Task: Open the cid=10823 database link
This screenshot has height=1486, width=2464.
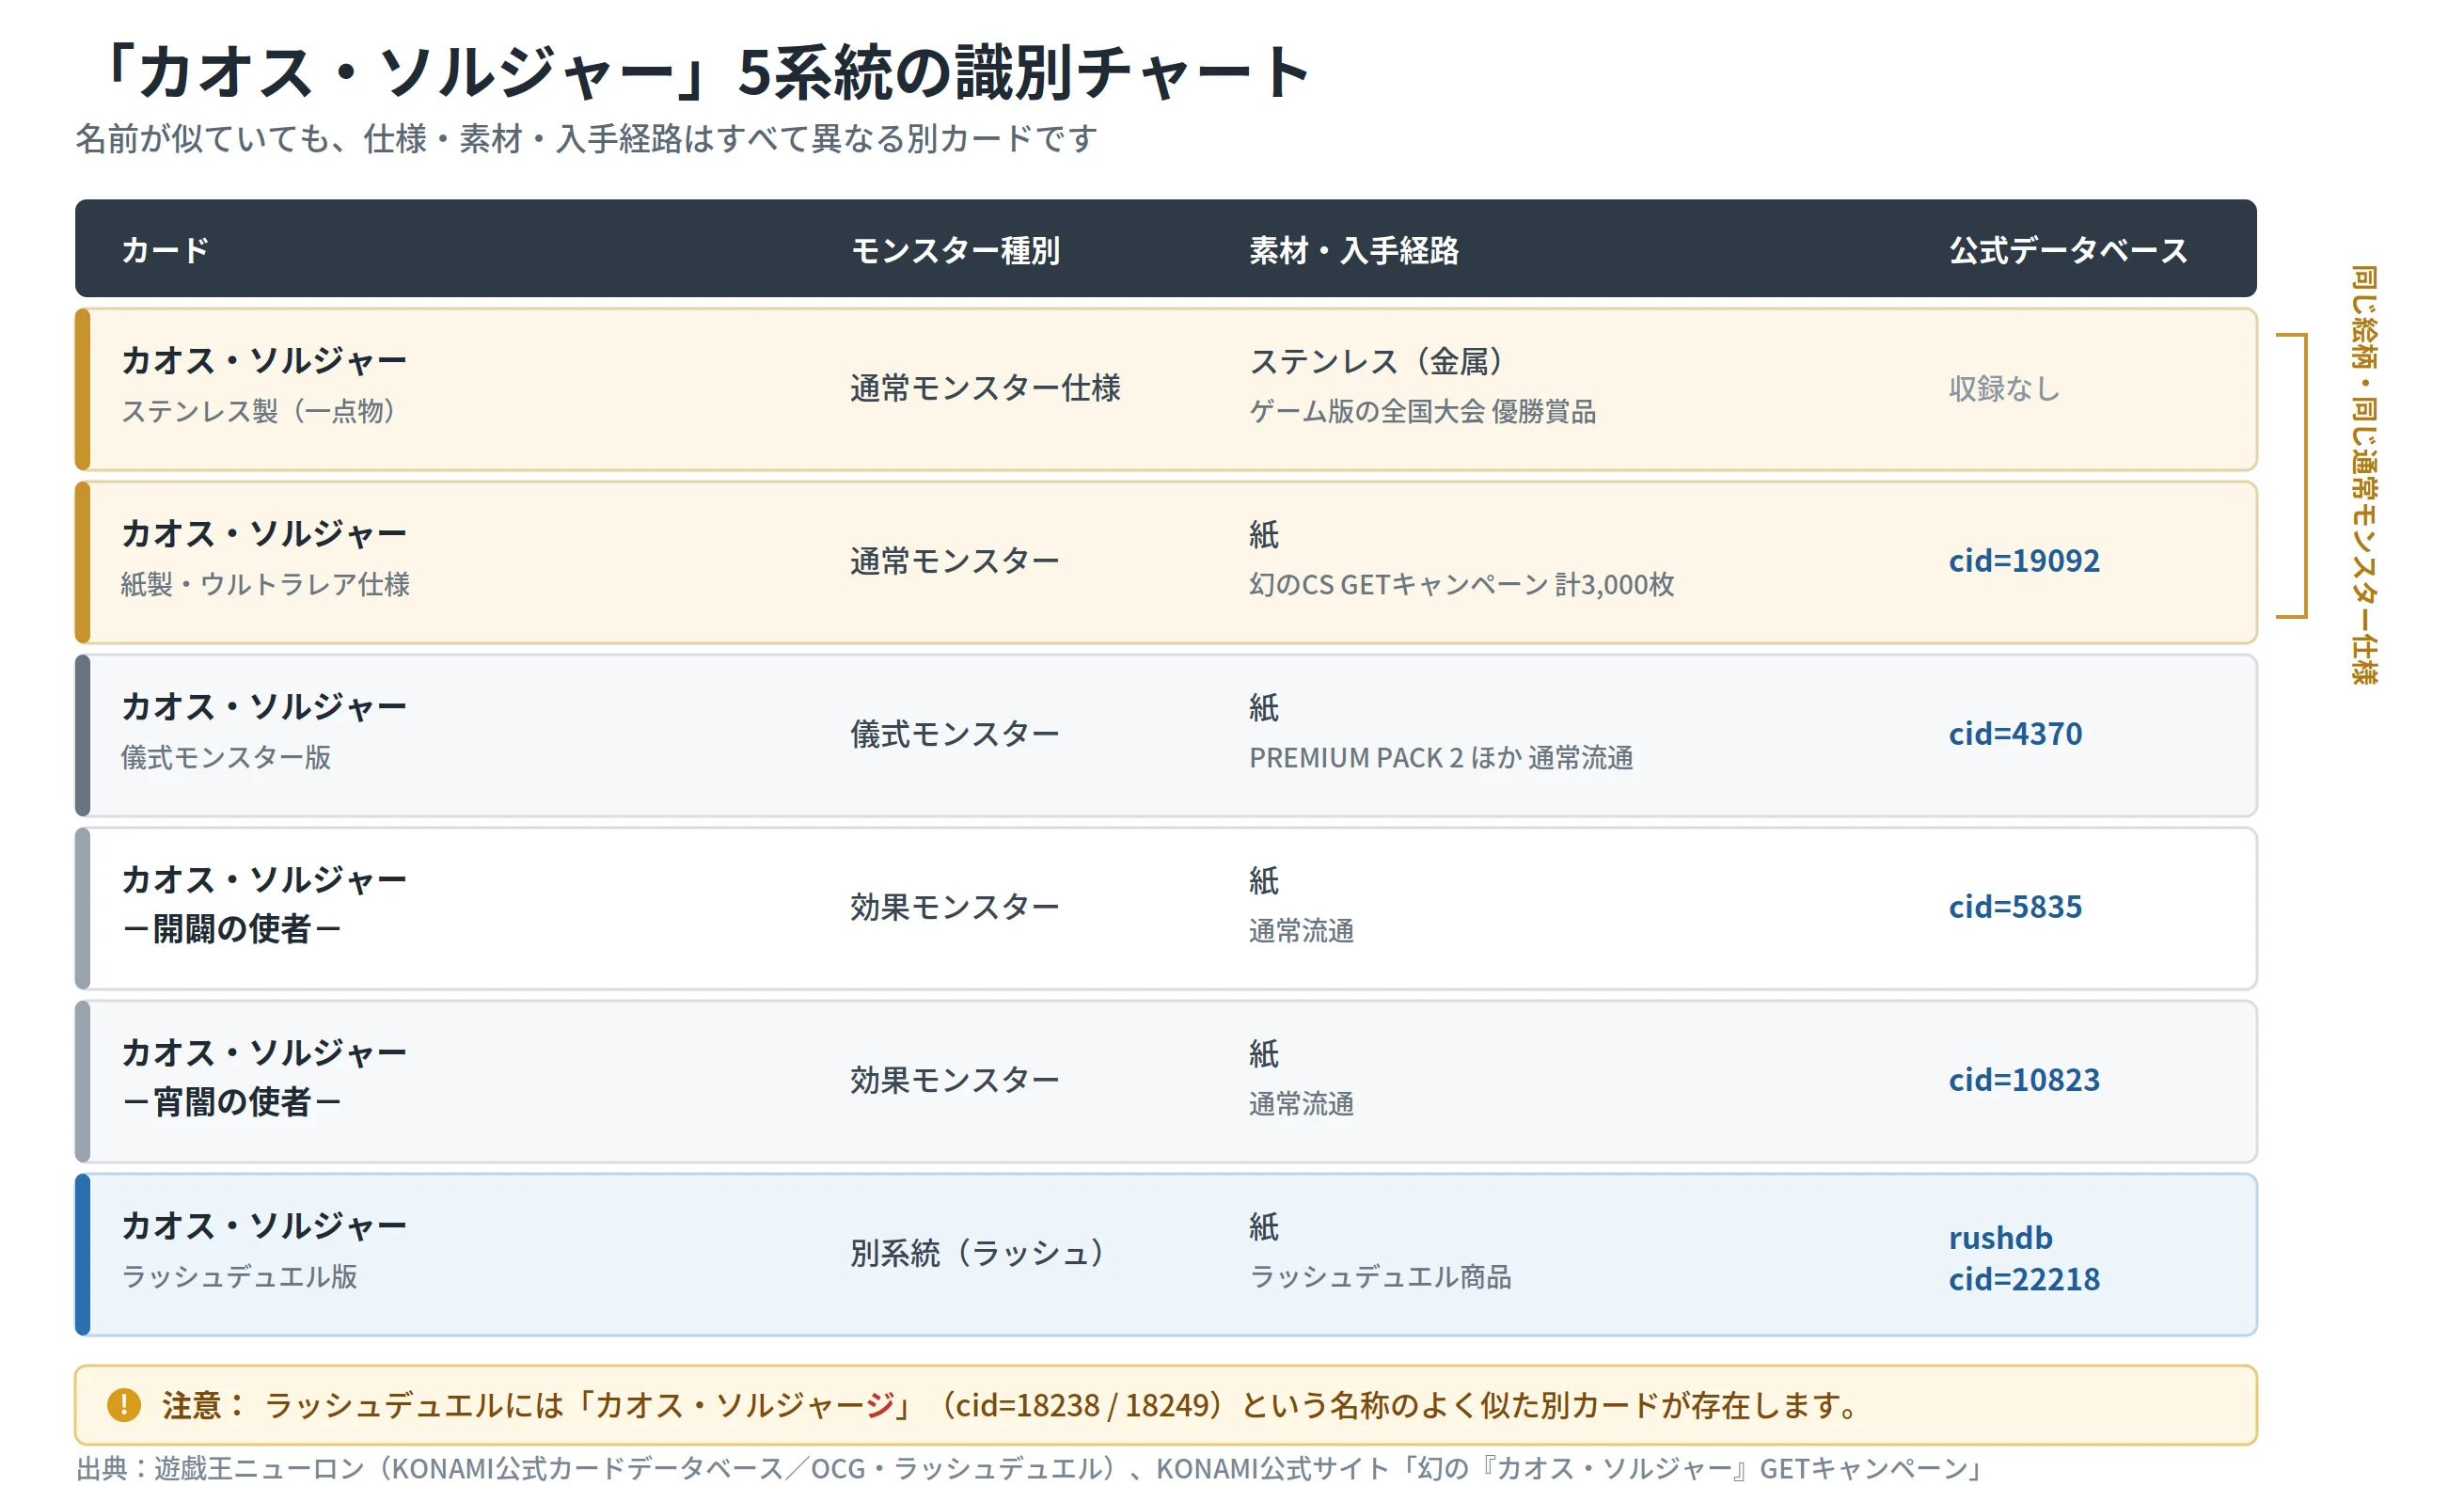Action: [x=2024, y=1080]
